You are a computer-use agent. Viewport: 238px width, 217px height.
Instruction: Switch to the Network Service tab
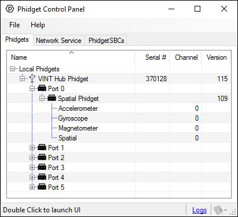coord(58,41)
